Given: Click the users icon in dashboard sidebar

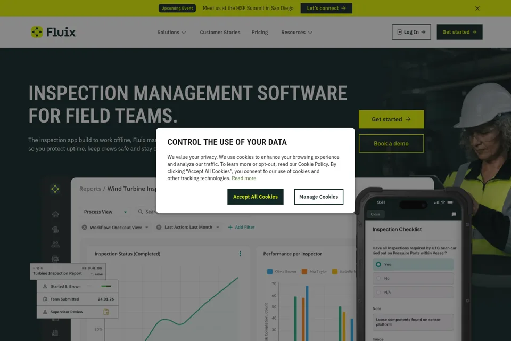Looking at the screenshot, I should click(x=55, y=244).
